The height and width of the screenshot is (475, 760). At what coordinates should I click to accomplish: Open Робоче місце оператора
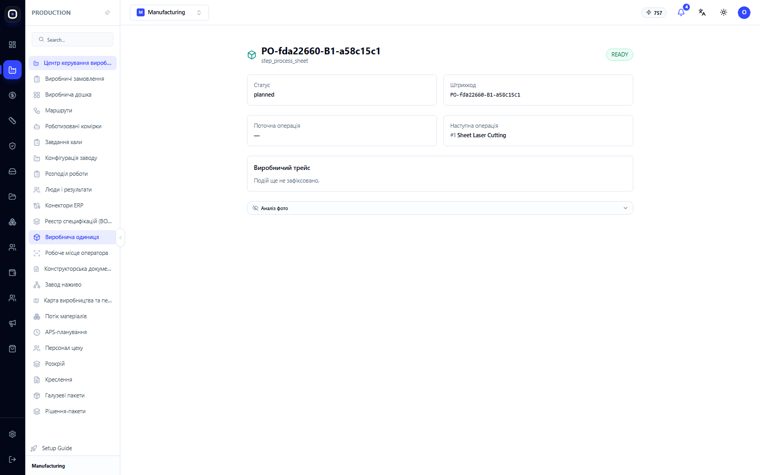click(72, 253)
